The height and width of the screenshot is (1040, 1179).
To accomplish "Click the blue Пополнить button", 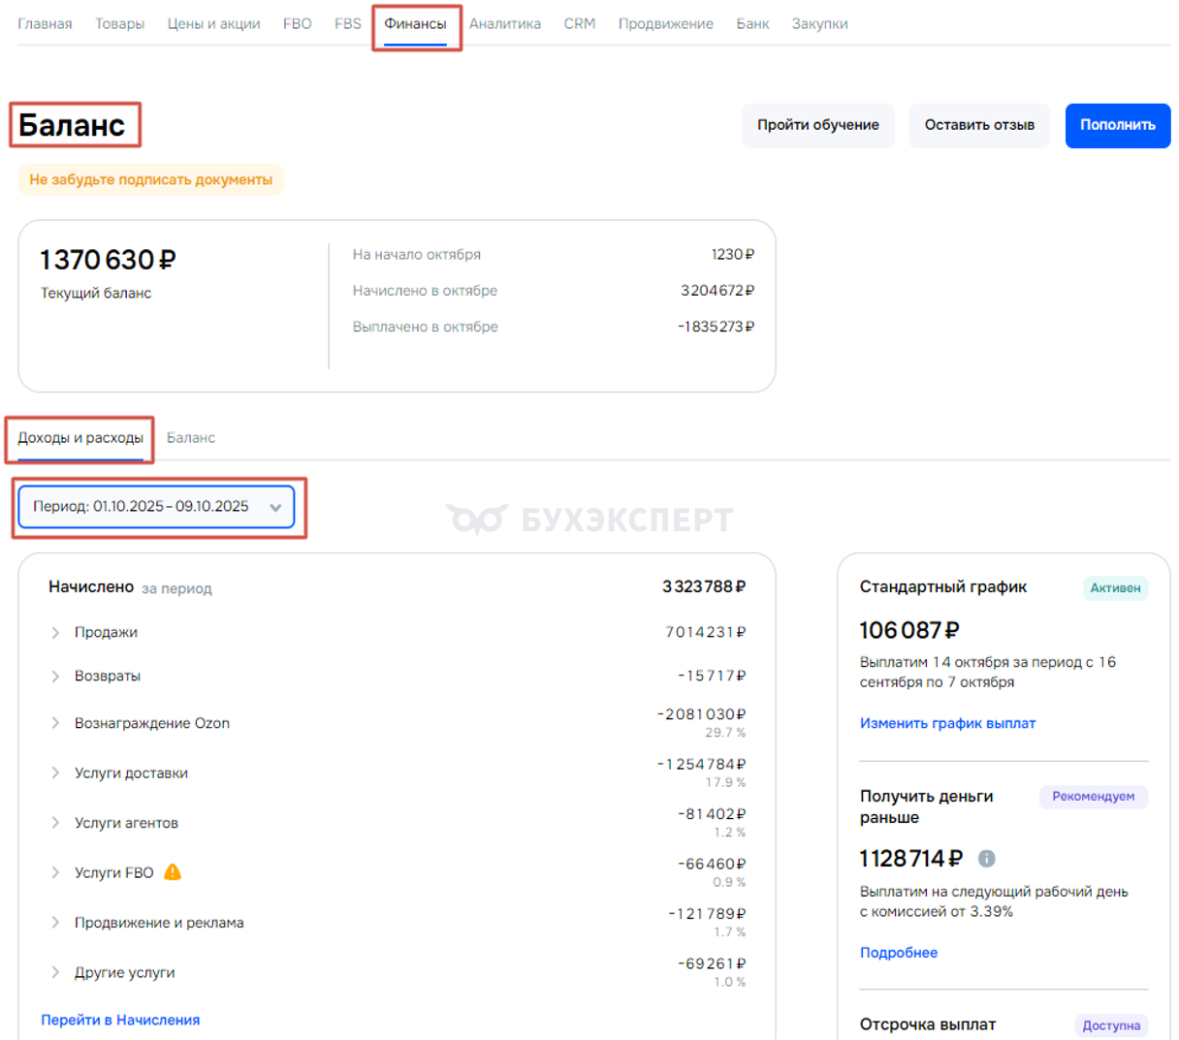I will pos(1118,125).
